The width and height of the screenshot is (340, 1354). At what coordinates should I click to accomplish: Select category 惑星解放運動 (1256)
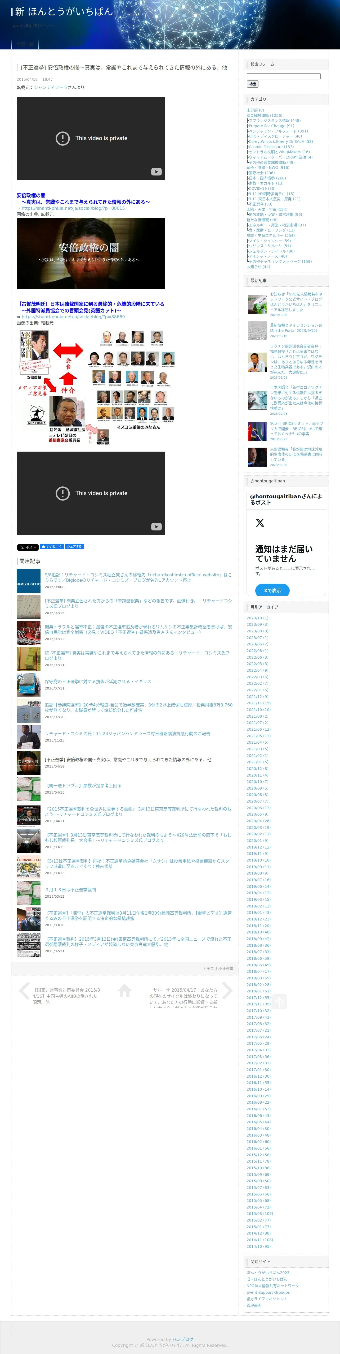pyautogui.click(x=264, y=116)
